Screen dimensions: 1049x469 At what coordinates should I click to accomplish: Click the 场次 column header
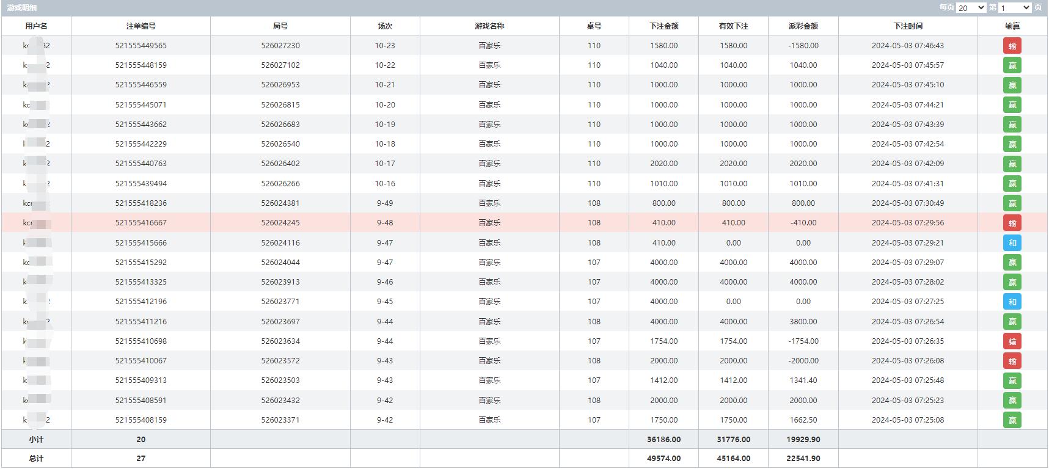point(385,26)
